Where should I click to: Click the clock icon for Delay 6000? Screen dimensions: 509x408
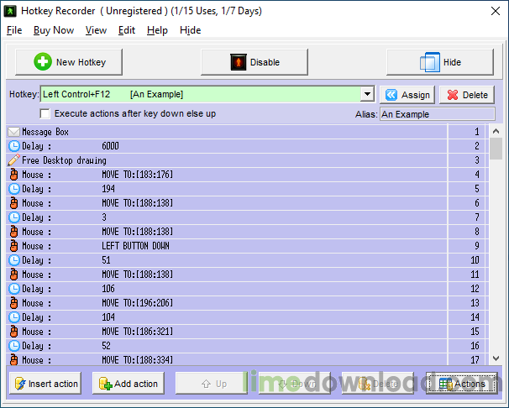coord(13,146)
